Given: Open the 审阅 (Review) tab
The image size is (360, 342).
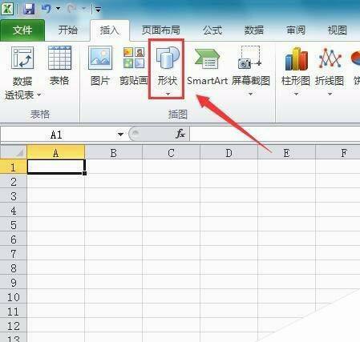Looking at the screenshot, I should (x=296, y=30).
